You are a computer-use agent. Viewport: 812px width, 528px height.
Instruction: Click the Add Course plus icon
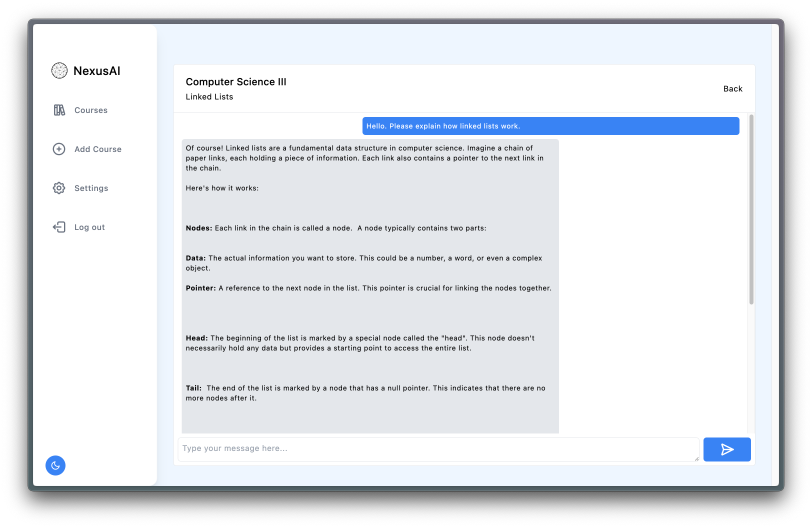pyautogui.click(x=59, y=149)
